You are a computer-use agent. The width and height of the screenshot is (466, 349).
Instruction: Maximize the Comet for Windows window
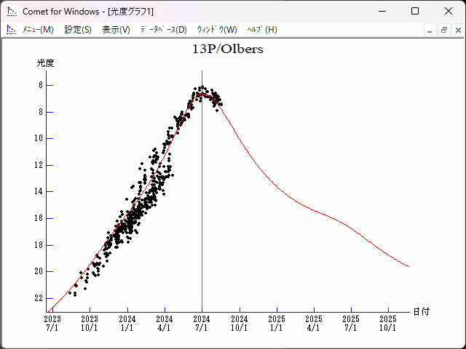415,12
